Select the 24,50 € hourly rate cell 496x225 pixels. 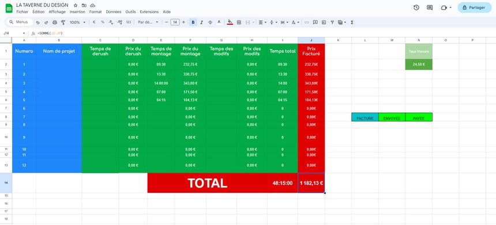pyautogui.click(x=419, y=64)
